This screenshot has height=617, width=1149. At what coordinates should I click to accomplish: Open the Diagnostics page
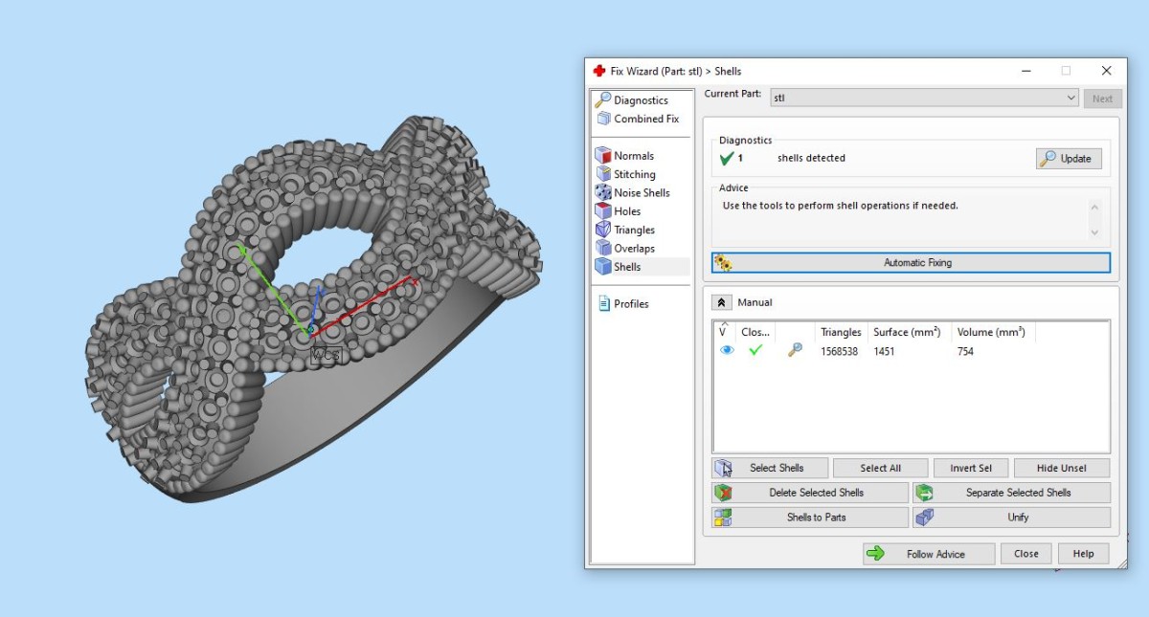tap(632, 100)
